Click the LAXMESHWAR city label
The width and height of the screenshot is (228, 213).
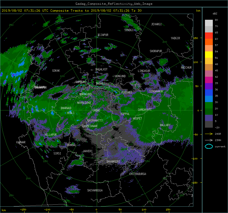[90, 126]
